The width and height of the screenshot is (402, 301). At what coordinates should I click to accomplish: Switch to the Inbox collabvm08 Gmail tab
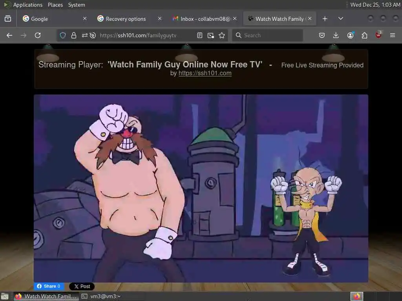point(204,19)
